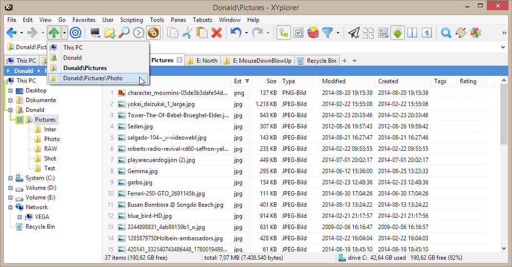Expand the System (C:) tree node
The width and height of the screenshot is (512, 267).
pos(10,178)
